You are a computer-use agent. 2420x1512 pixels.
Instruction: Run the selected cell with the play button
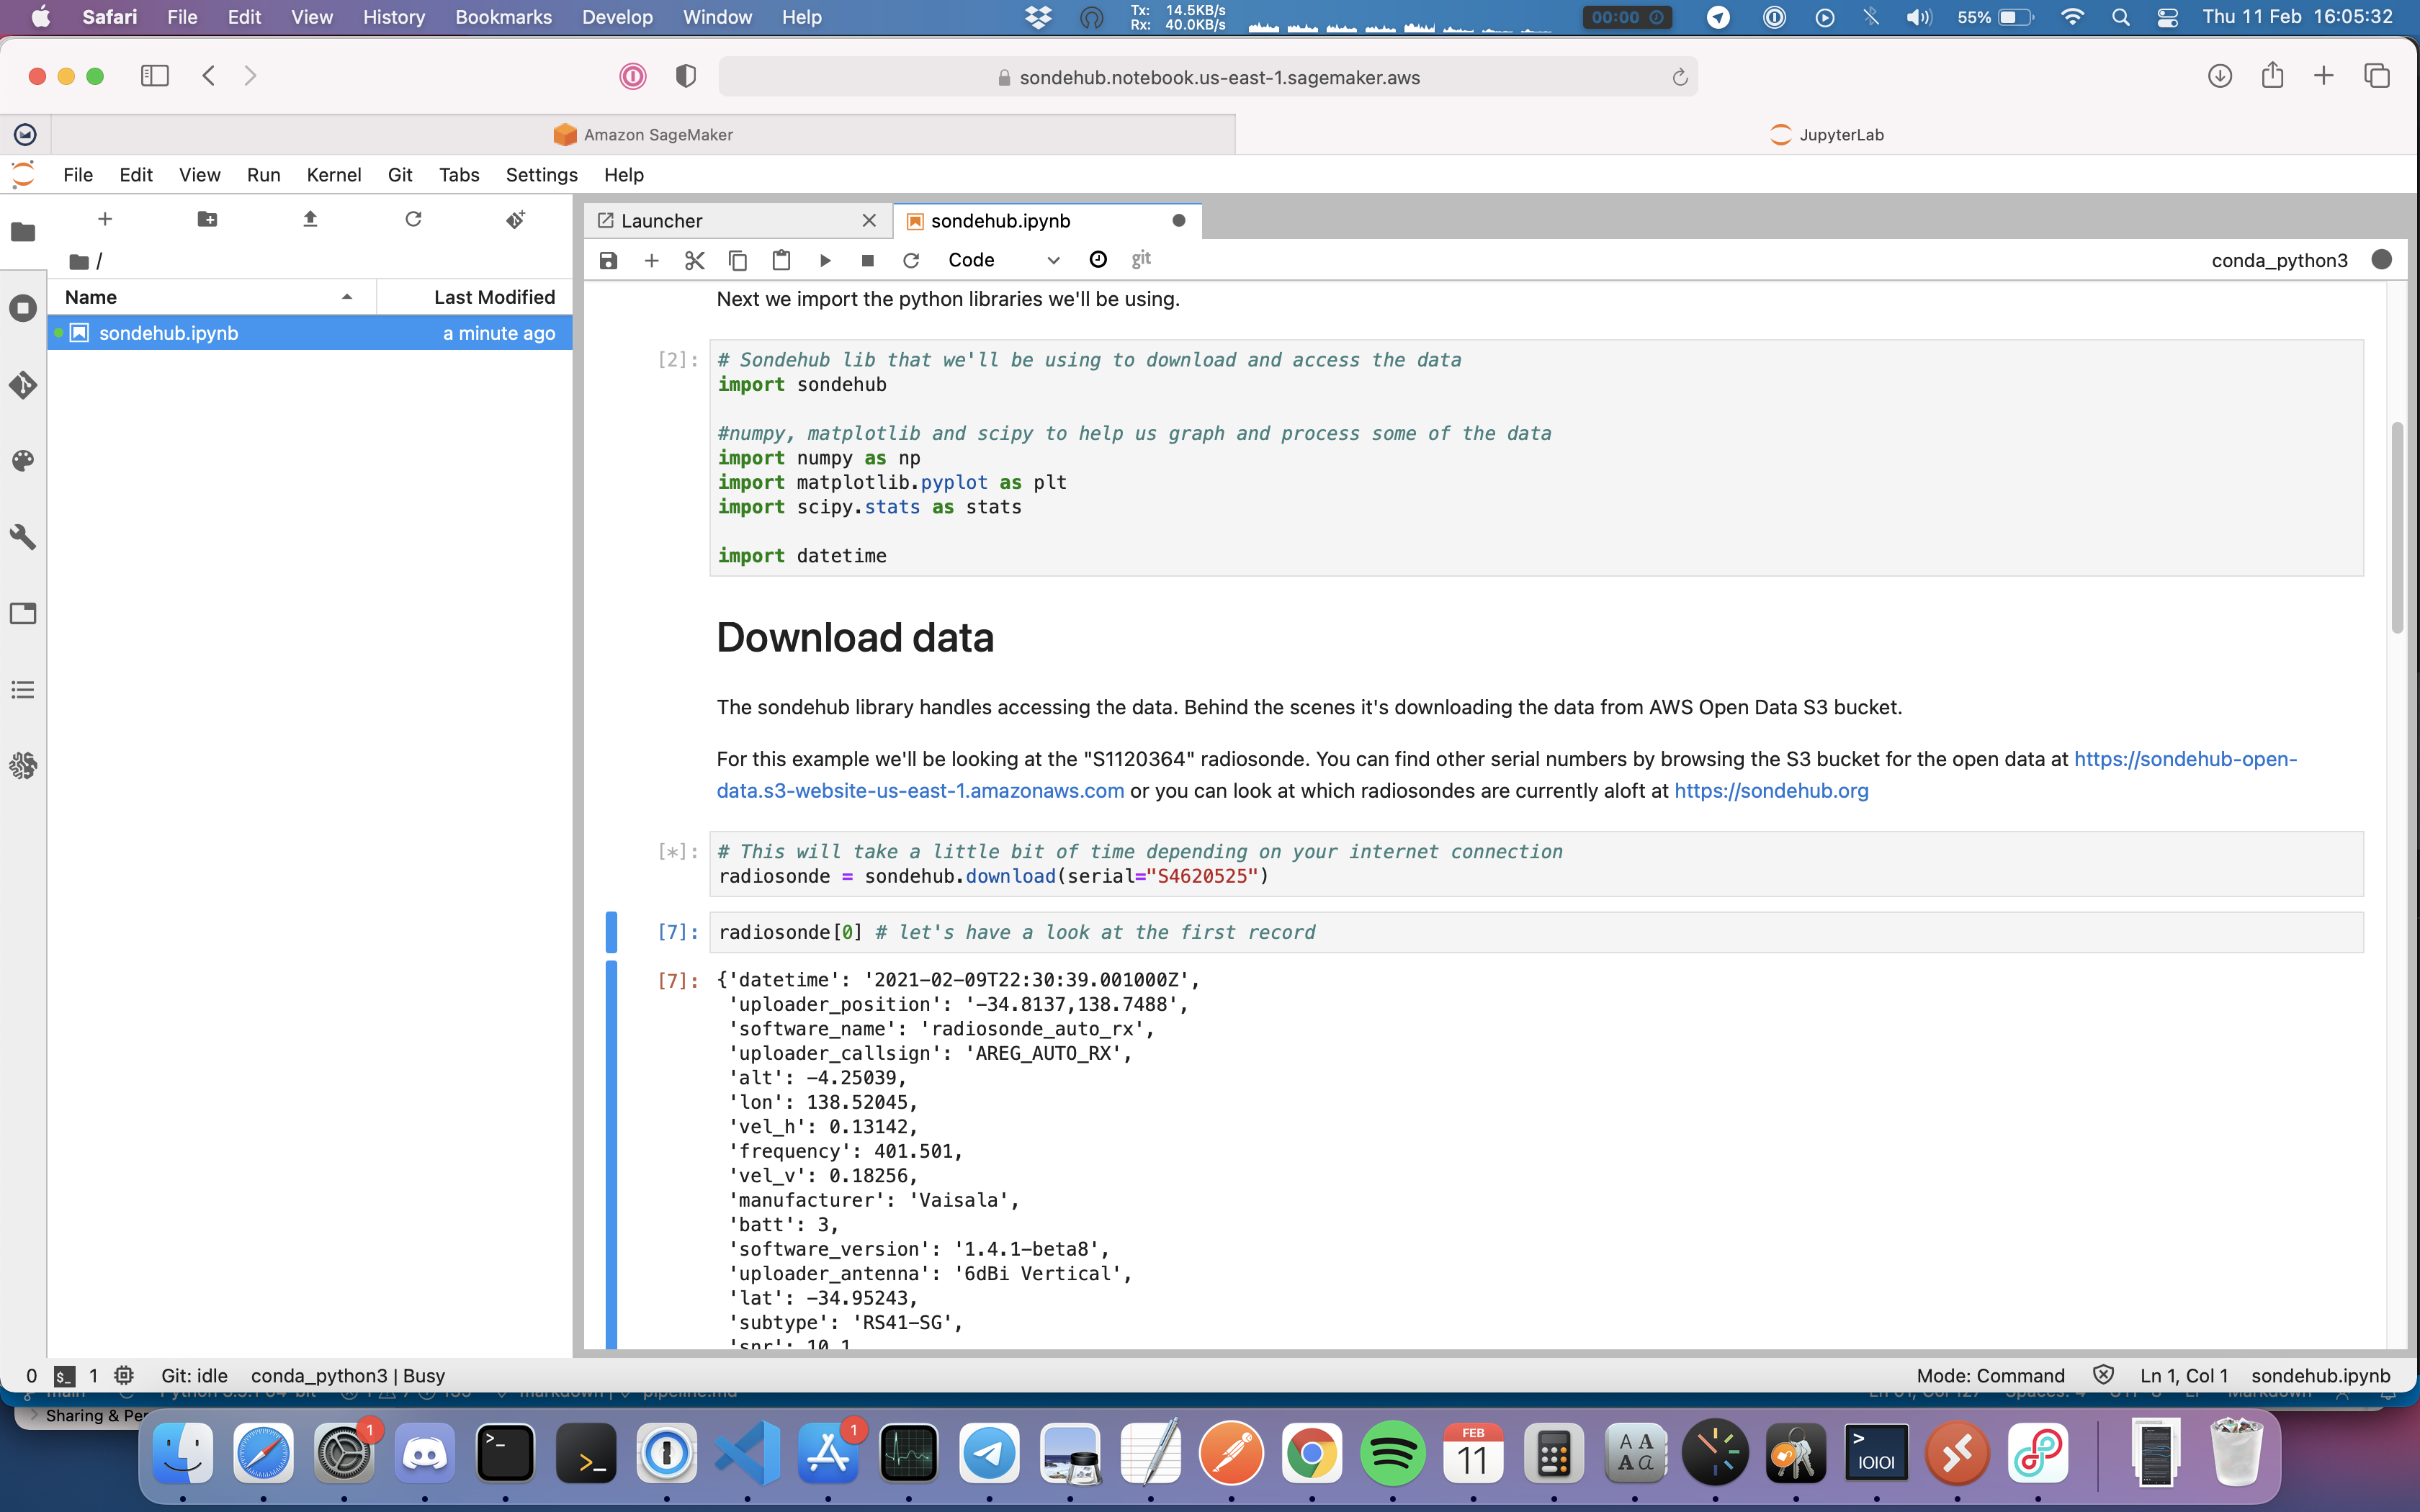click(x=825, y=260)
